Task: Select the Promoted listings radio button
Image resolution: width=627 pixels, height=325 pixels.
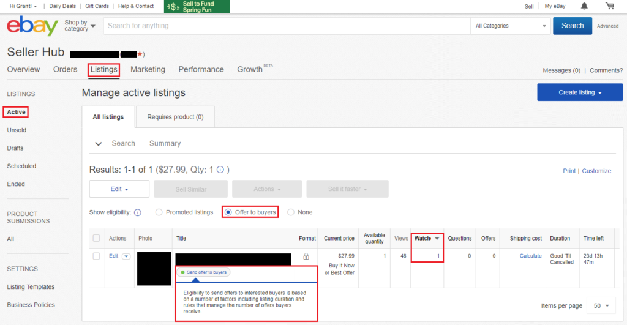Action: tap(159, 212)
